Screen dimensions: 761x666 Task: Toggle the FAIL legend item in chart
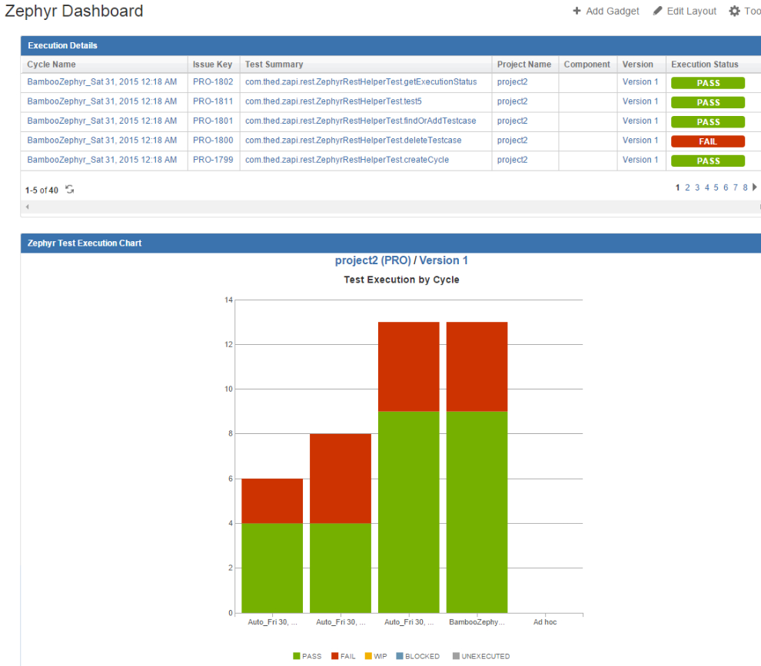342,656
